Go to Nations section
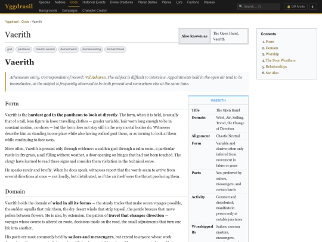 click(60, 2)
